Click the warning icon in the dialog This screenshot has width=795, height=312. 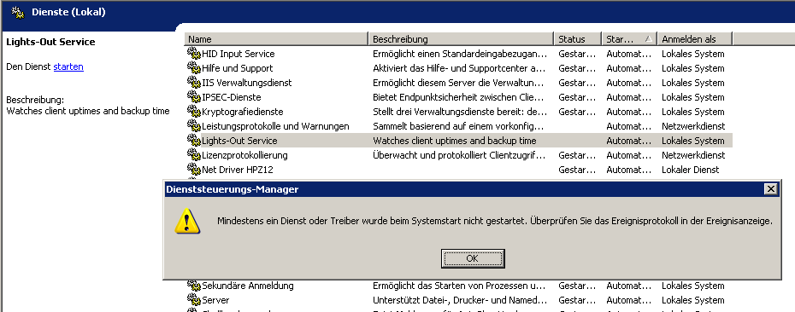pos(187,222)
